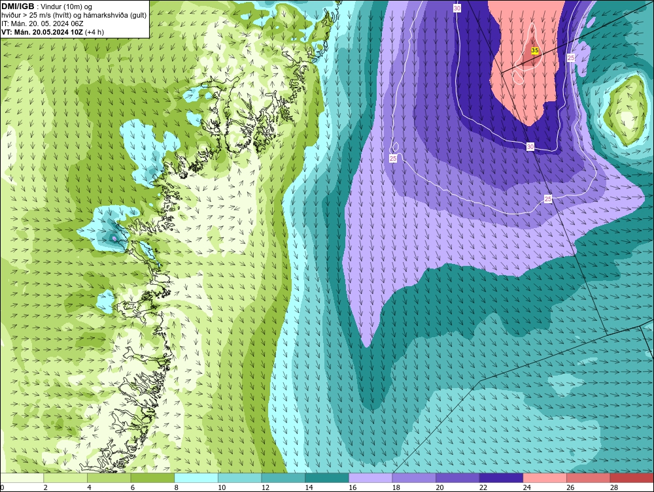Click the legend scale value 20

pos(439,487)
